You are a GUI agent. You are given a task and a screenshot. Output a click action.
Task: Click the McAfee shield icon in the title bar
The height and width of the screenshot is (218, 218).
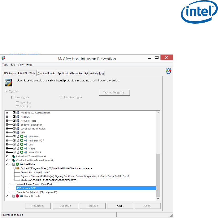(3, 58)
